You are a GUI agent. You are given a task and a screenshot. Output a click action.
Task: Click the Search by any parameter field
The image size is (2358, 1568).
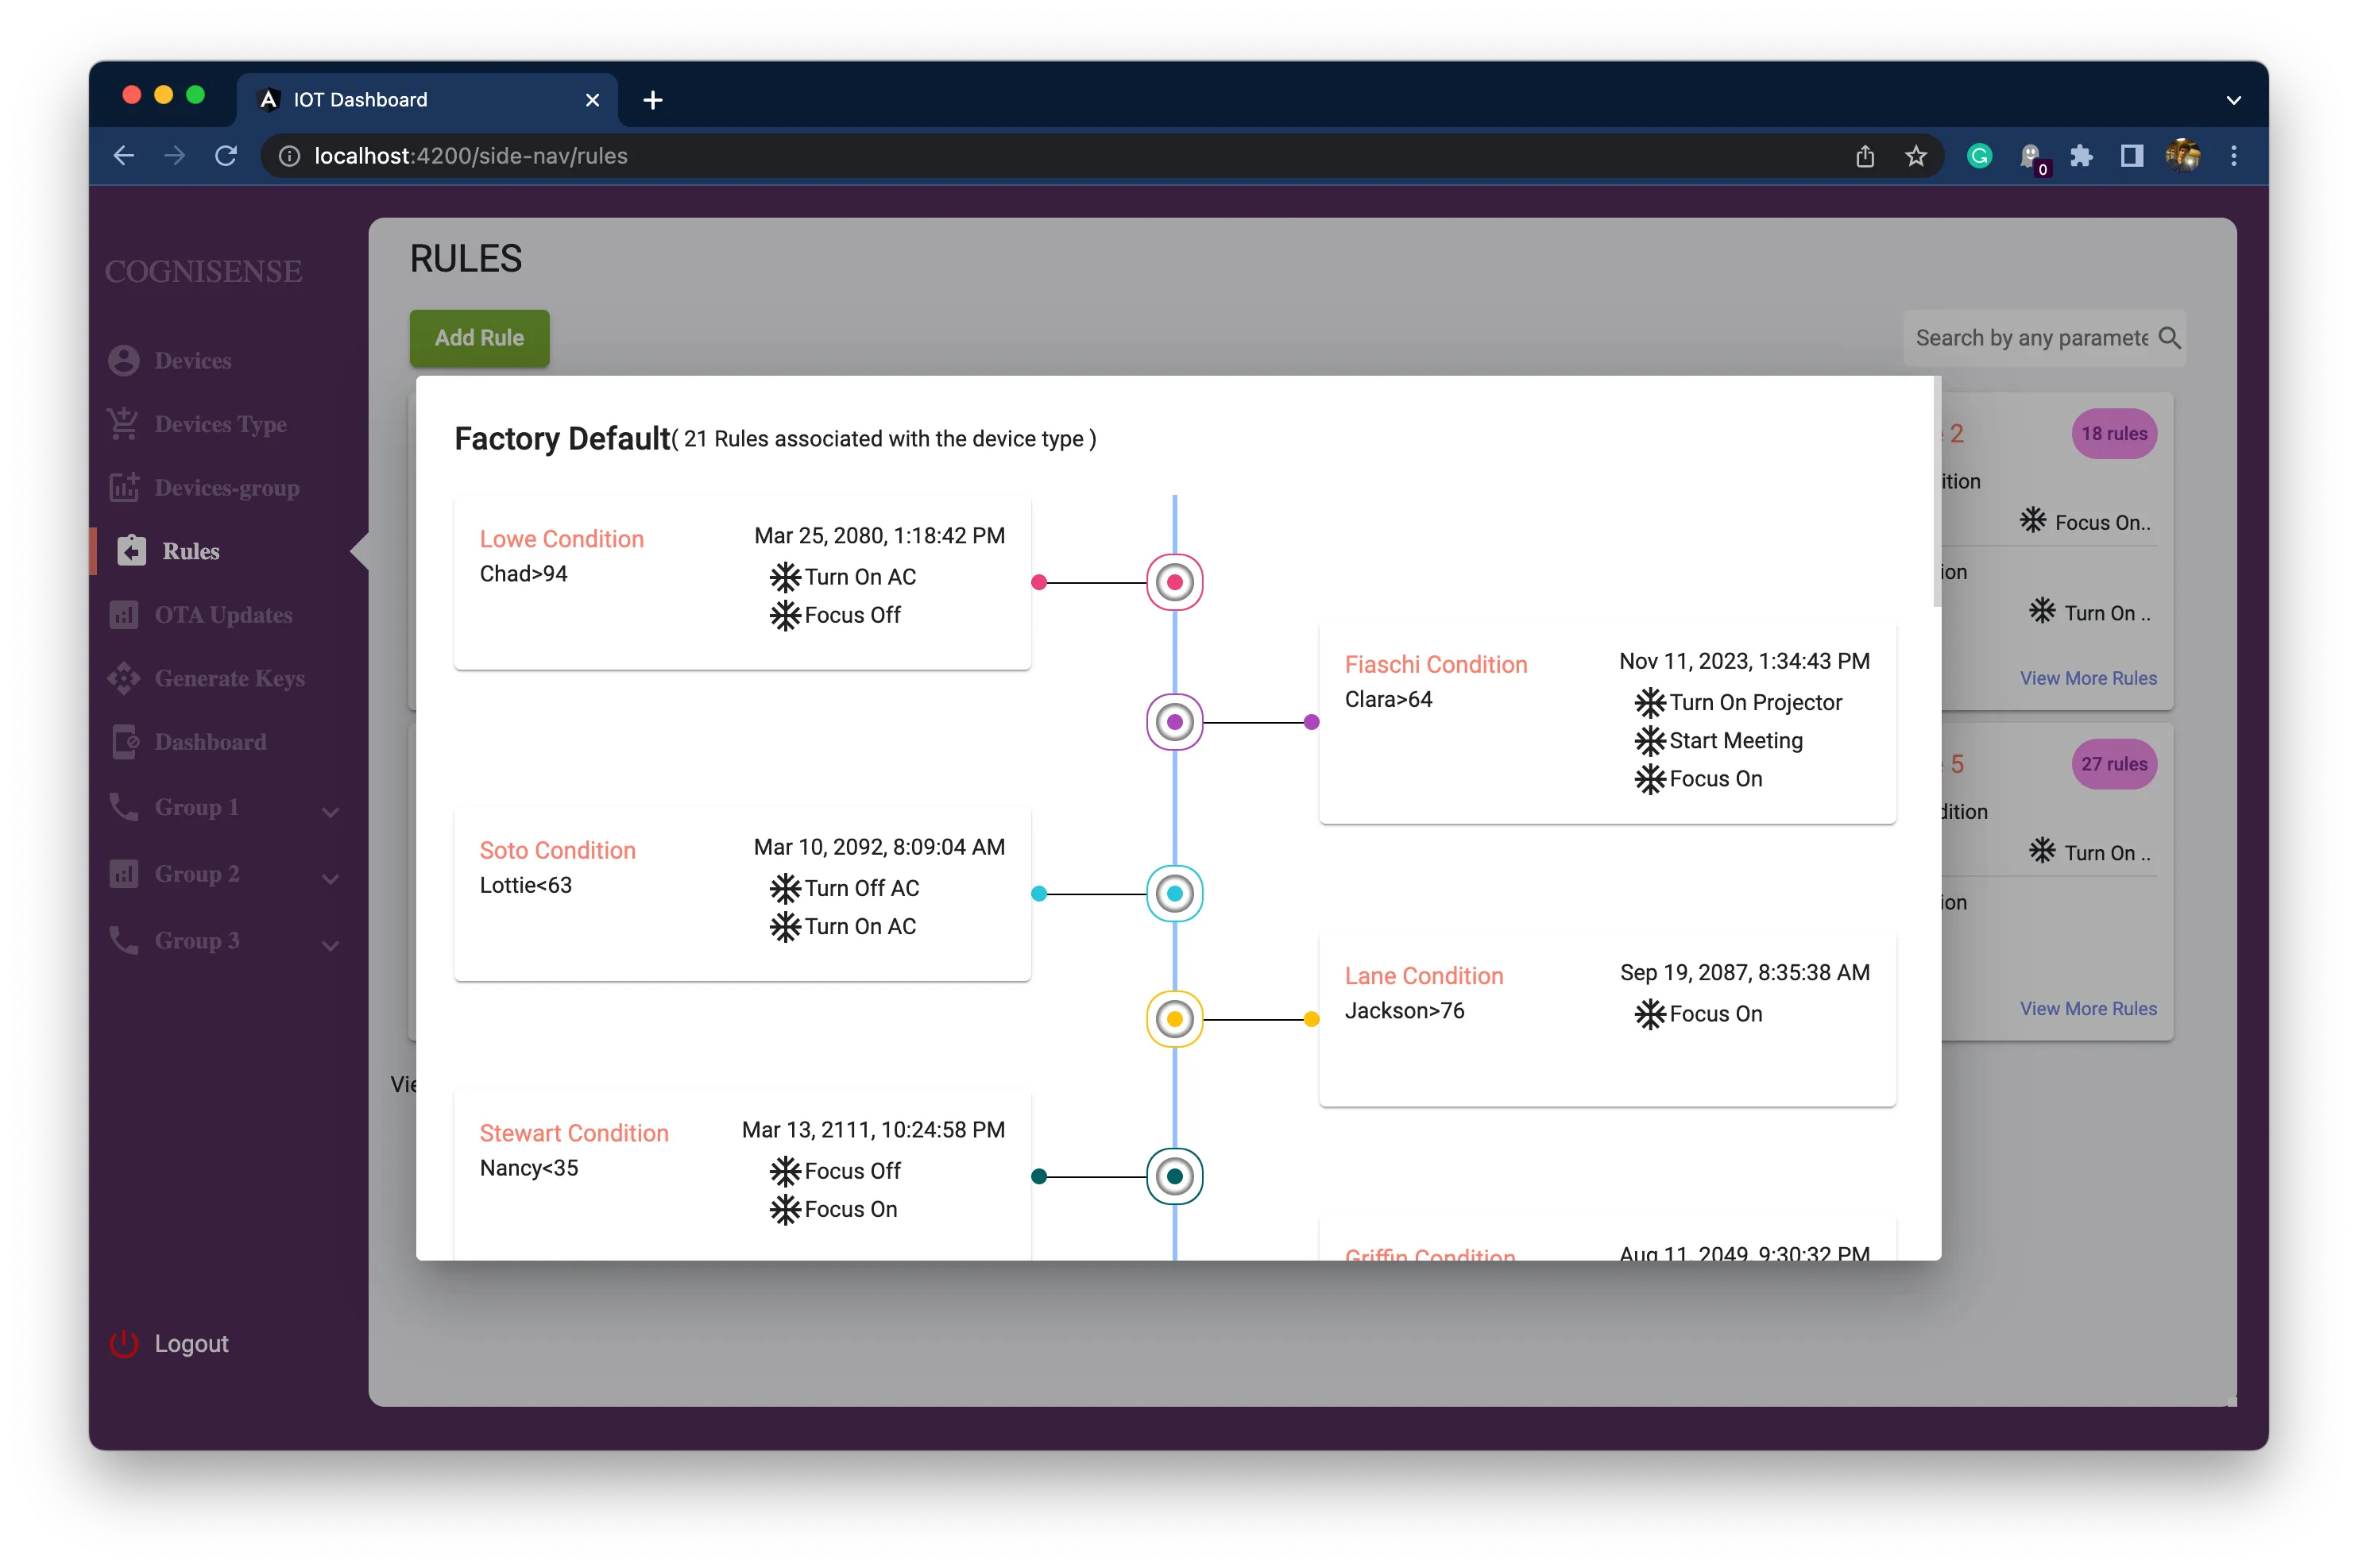2031,338
